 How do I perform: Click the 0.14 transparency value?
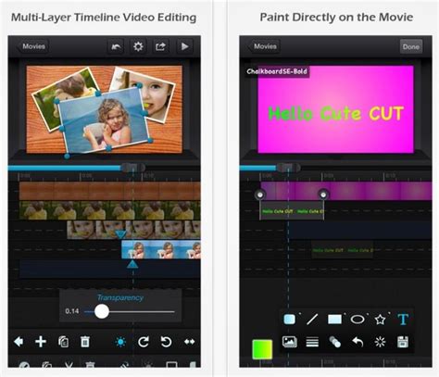(72, 311)
